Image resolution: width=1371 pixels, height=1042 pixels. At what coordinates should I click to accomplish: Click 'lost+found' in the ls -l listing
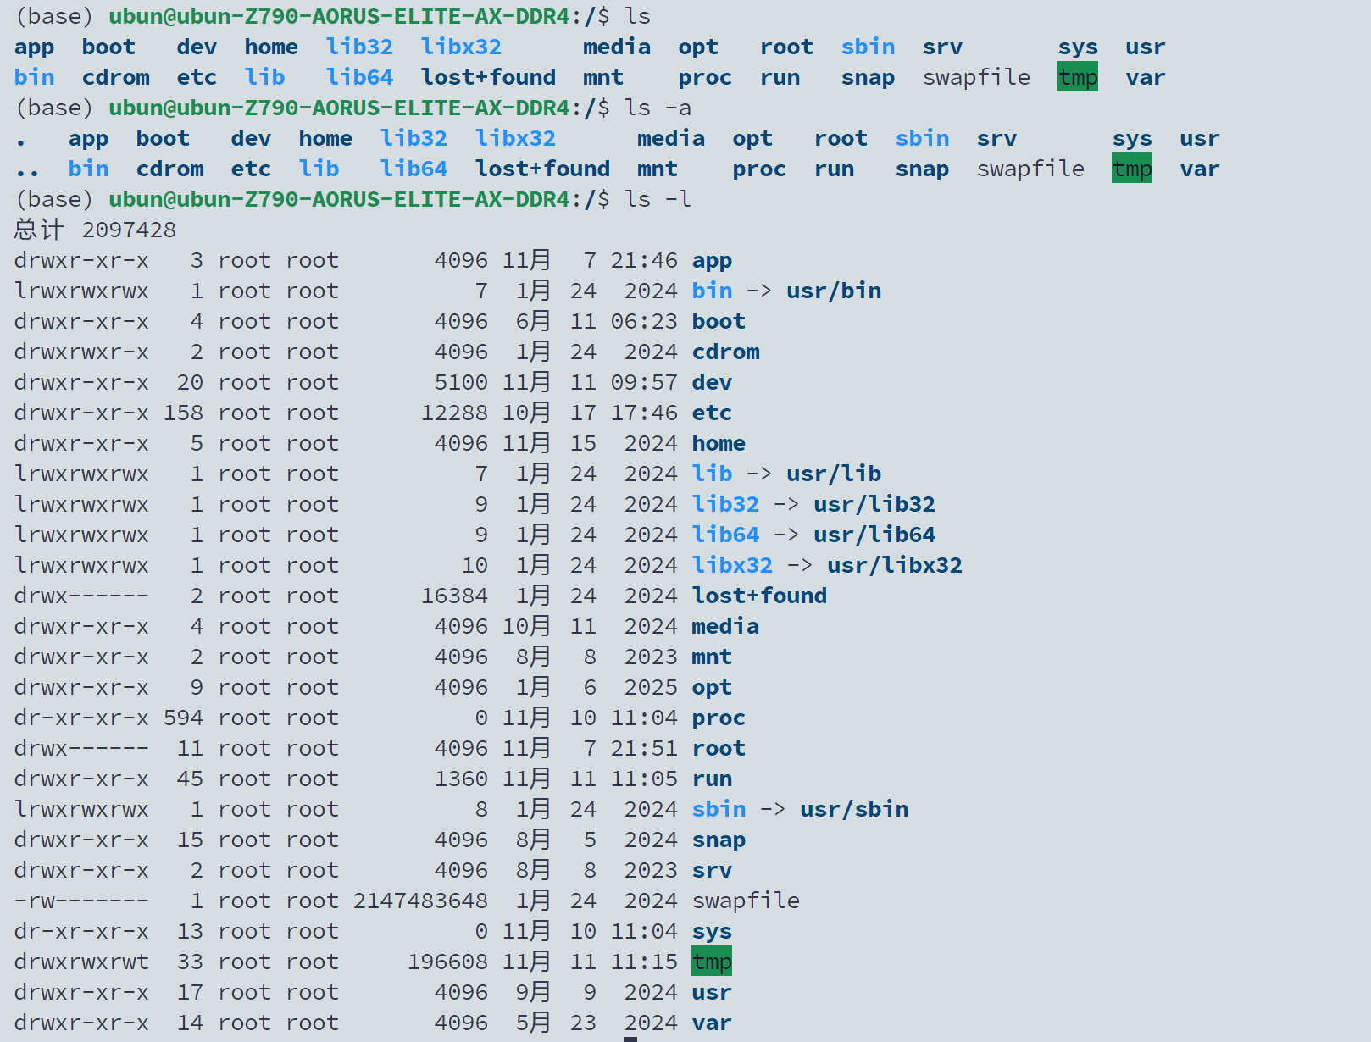(x=759, y=596)
